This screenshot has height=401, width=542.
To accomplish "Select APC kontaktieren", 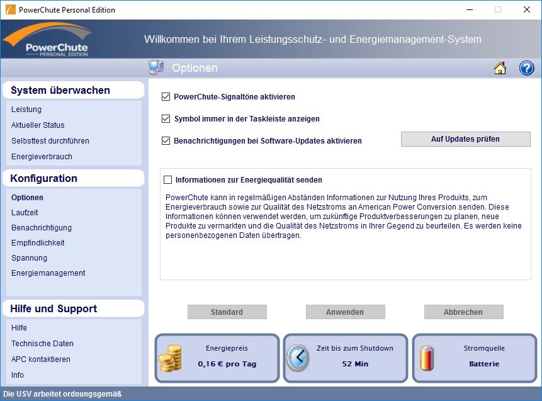I will (x=40, y=359).
